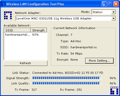Image resolution: width=120 pixels, height=96 pixels.
Task: Click the LevelOne logo in the bottom corner
Action: [114, 90]
